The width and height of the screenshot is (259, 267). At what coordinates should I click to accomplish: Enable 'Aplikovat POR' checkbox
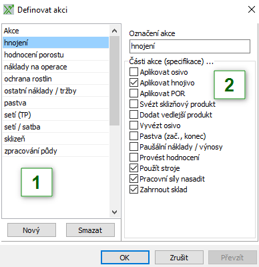[x=134, y=93]
